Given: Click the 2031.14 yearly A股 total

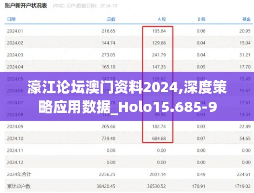Looking at the screenshot, I should coord(157,174).
